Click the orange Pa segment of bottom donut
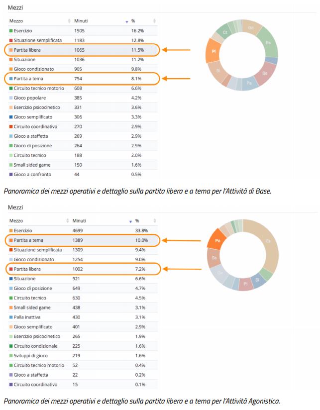Image resolution: width=320 pixels, height=410 pixels. click(x=217, y=240)
